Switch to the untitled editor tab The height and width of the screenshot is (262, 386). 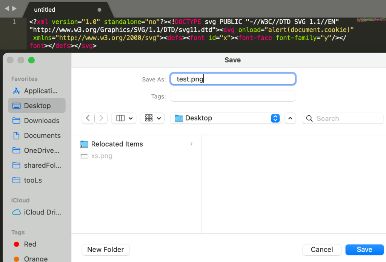[x=45, y=9]
